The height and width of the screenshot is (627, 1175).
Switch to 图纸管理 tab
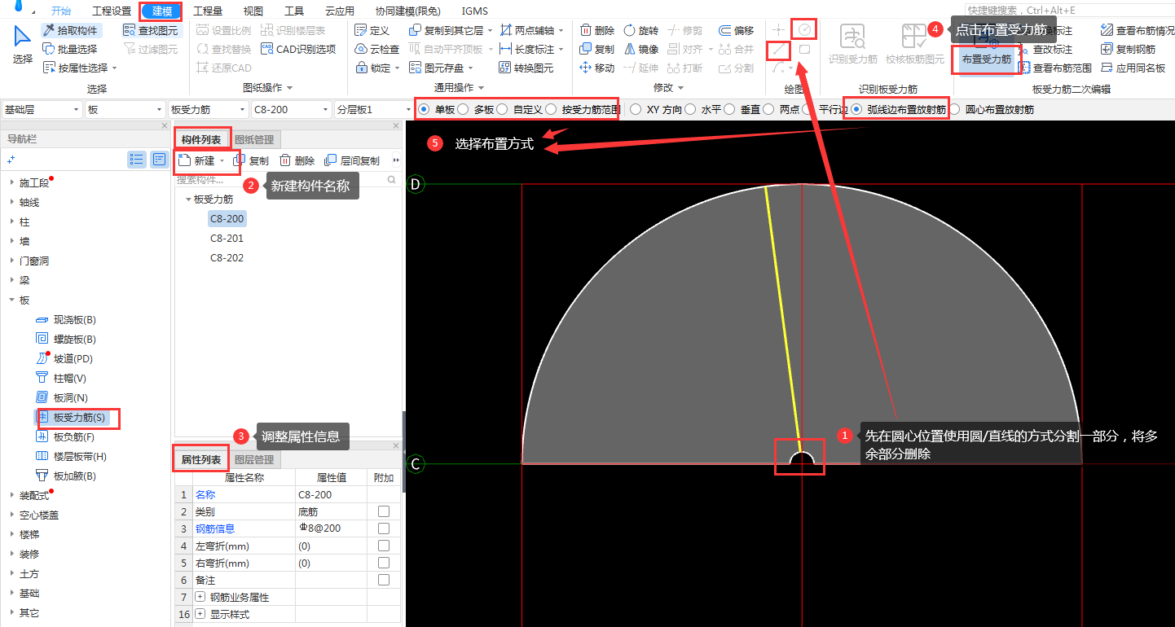(254, 140)
